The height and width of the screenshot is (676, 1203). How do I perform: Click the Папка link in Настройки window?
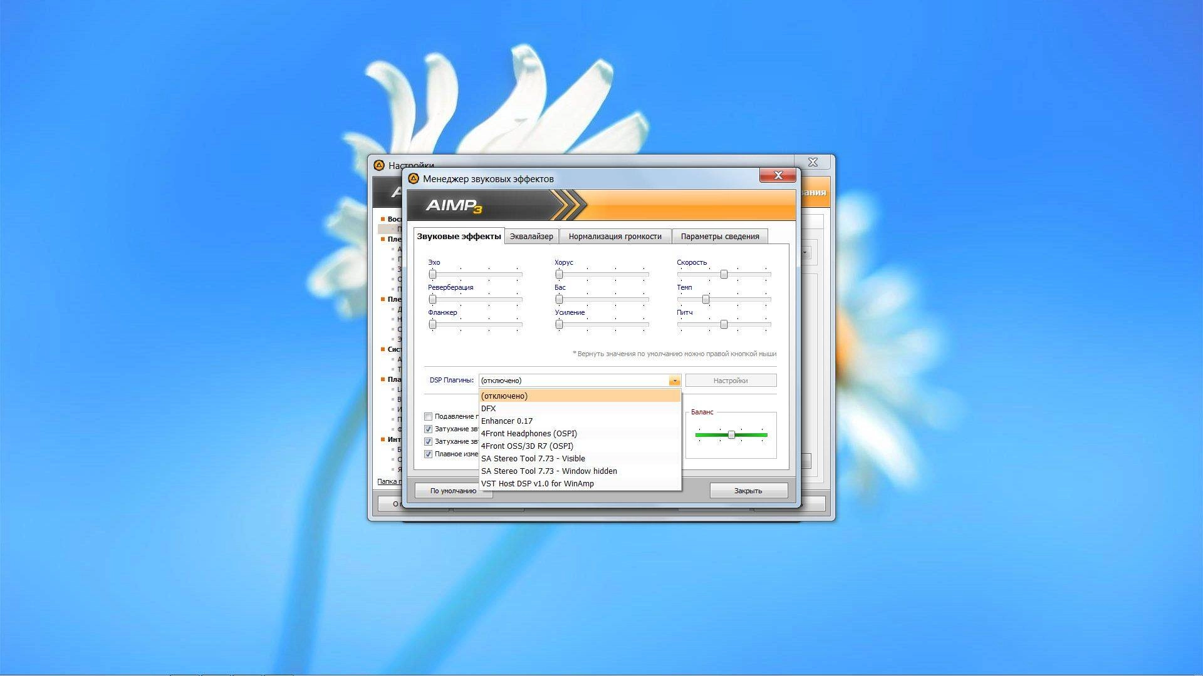coord(388,481)
